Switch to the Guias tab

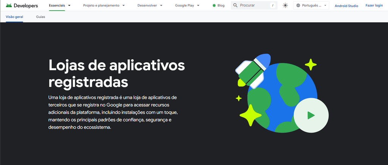click(x=41, y=17)
